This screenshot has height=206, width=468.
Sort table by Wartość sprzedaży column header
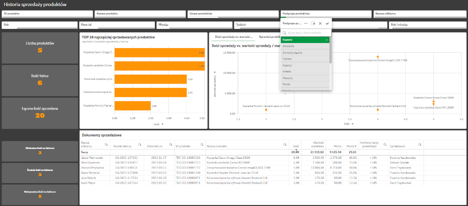click(318, 145)
